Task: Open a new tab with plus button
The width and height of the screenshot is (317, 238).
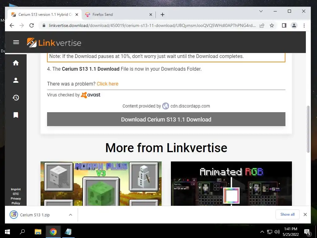Action: coord(162,15)
